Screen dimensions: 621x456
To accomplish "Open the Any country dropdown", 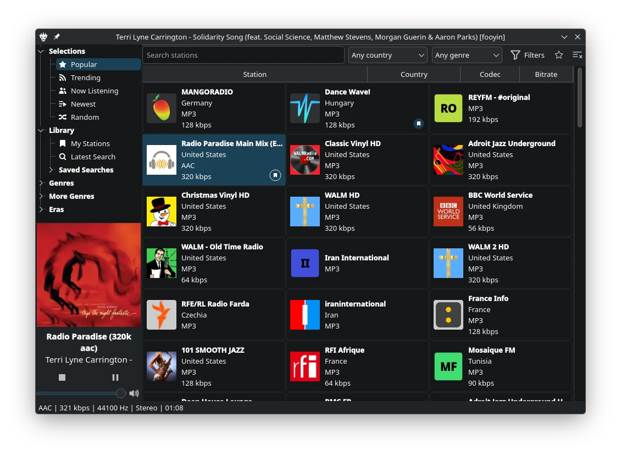I will pos(388,55).
